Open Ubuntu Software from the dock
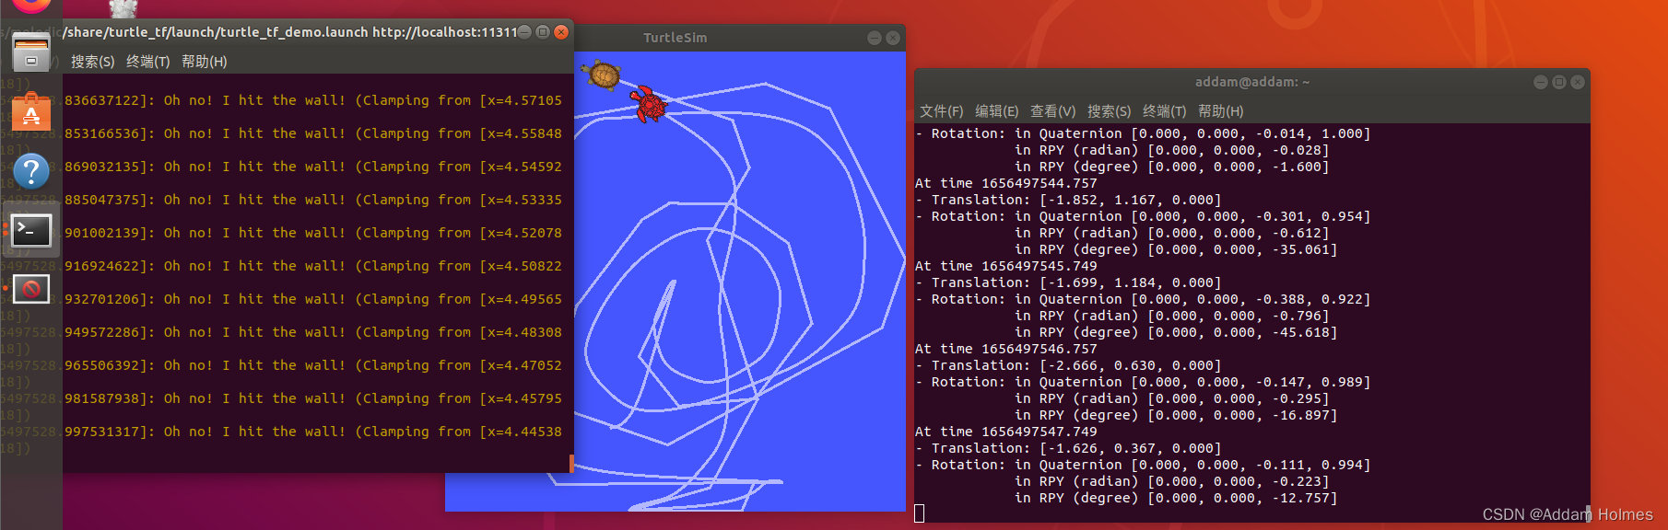This screenshot has width=1668, height=530. (30, 111)
